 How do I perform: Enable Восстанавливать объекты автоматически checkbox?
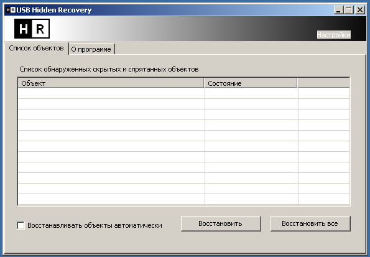pyautogui.click(x=21, y=225)
